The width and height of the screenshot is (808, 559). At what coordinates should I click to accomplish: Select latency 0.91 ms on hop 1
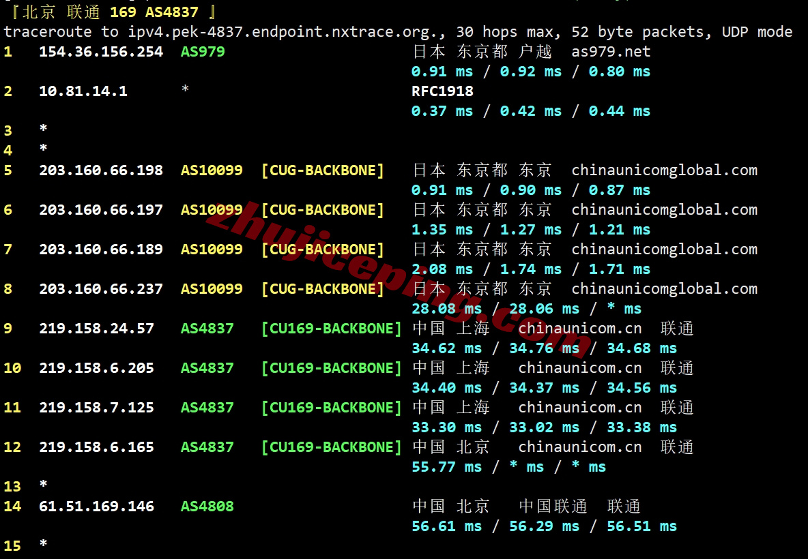point(442,72)
